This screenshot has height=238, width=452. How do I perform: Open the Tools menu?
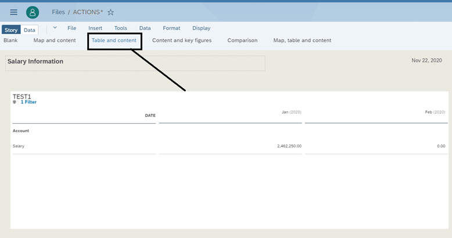tap(120, 28)
